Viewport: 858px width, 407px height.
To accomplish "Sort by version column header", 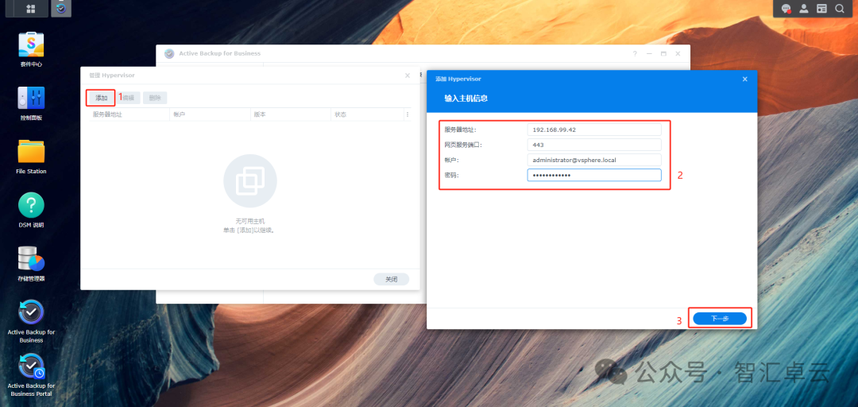I will (290, 114).
